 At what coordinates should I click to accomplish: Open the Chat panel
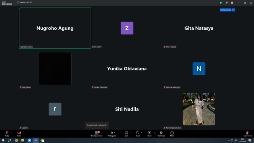(x=126, y=134)
